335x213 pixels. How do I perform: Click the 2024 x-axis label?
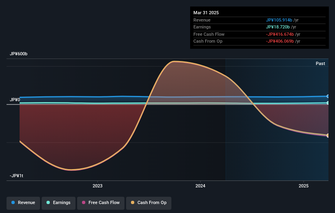click(200, 186)
